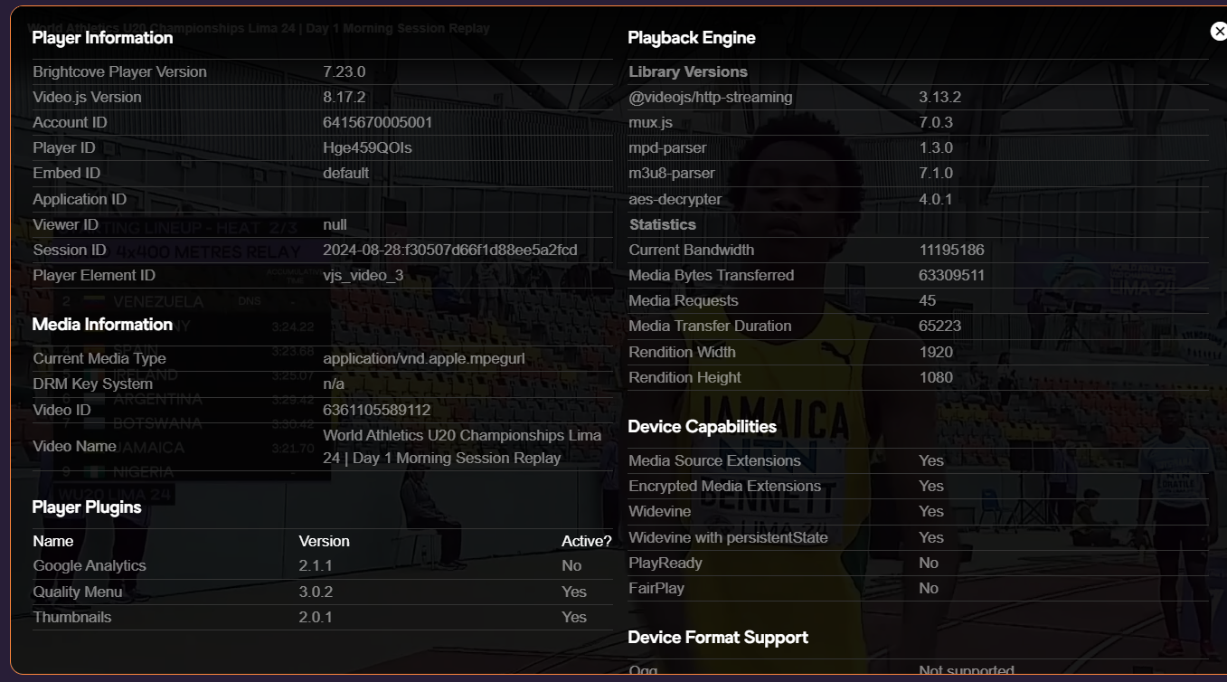Viewport: 1227px width, 682px height.
Task: Select the aes-decrypter version 4.0.1
Action: (936, 199)
